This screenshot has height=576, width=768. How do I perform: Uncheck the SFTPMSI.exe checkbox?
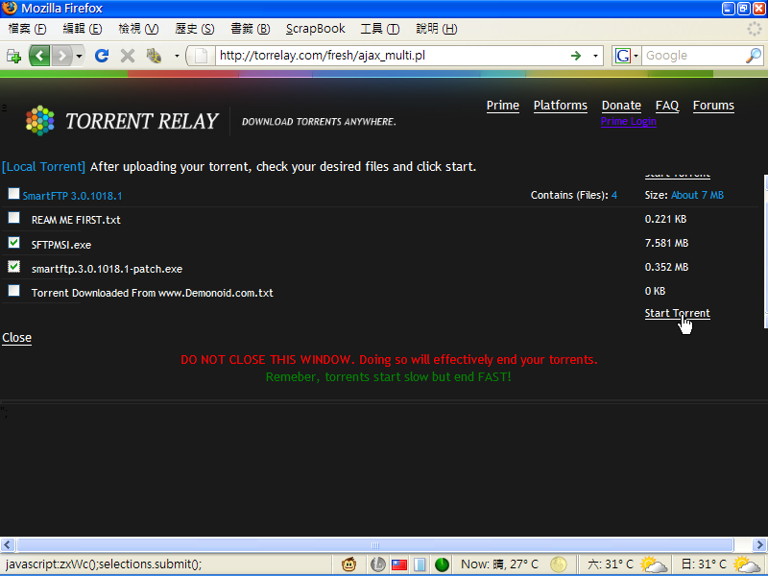[13, 242]
